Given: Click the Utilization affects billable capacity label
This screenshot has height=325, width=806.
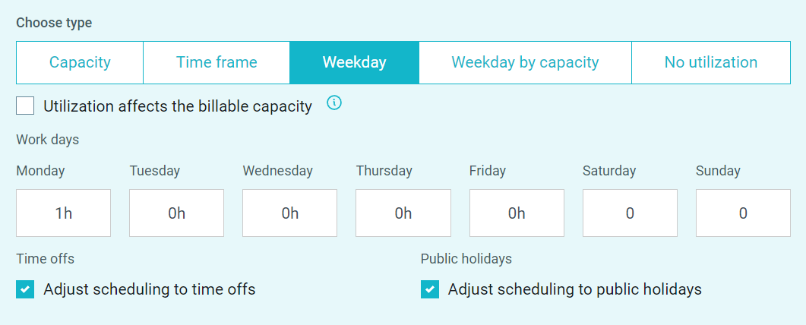Looking at the screenshot, I should click(178, 106).
